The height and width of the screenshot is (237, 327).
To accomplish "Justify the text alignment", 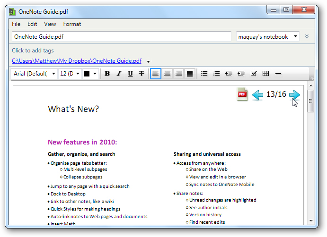I will tap(190, 74).
